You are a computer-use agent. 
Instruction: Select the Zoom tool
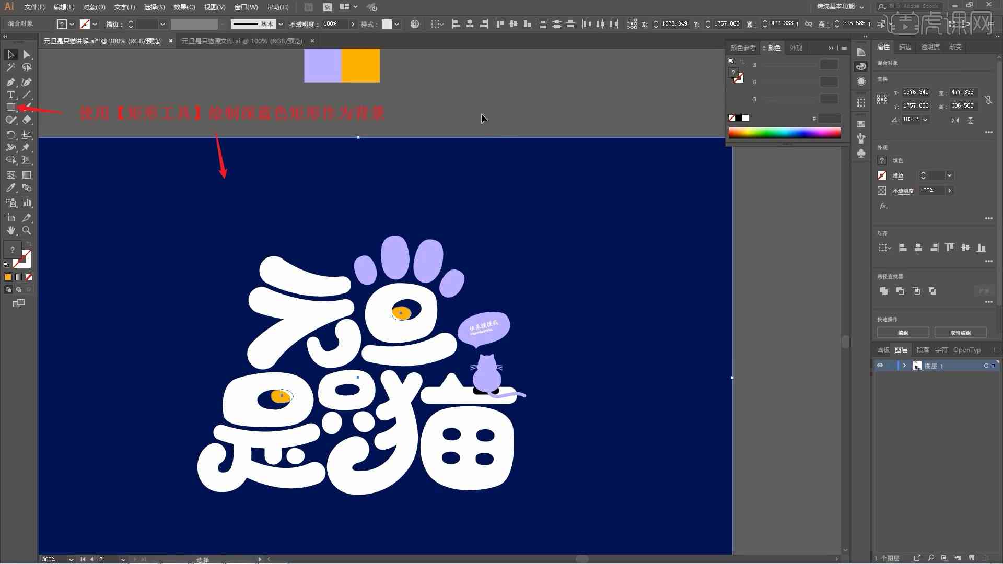point(27,230)
